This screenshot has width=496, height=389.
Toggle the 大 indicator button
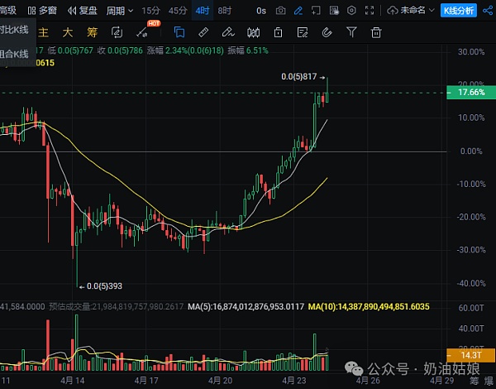click(69, 33)
